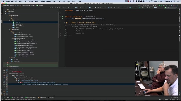Image resolution: width=181 pixels, height=101 pixels.
Task: Expand the entities package node
Action: pyautogui.click(x=9, y=17)
